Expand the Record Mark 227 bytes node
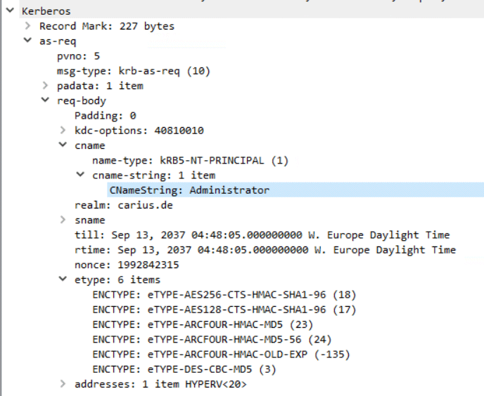The height and width of the screenshot is (396, 484). pyautogui.click(x=27, y=25)
